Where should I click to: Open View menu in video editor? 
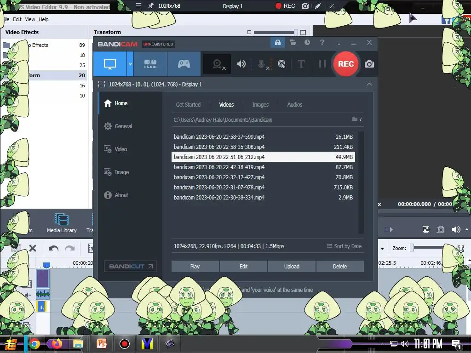(x=30, y=19)
